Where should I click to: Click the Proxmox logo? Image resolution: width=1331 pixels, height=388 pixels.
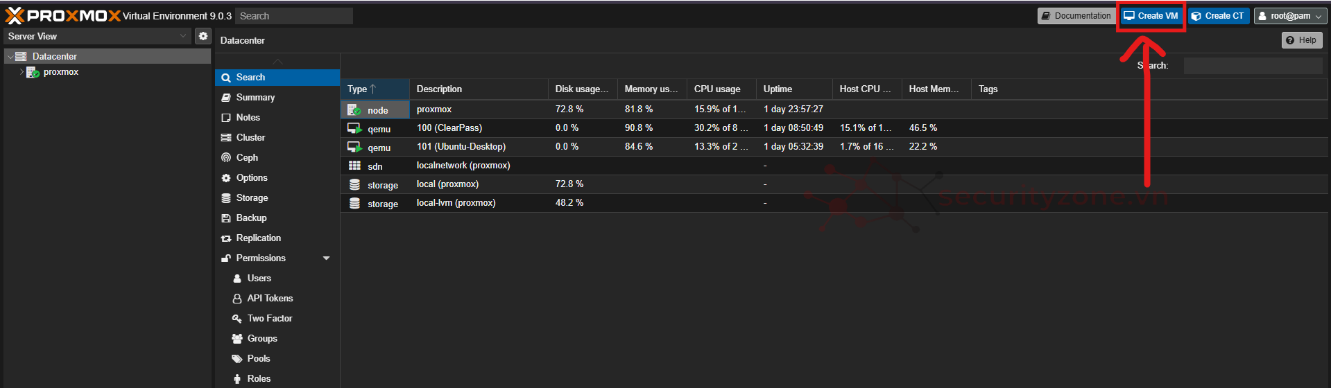coord(63,15)
